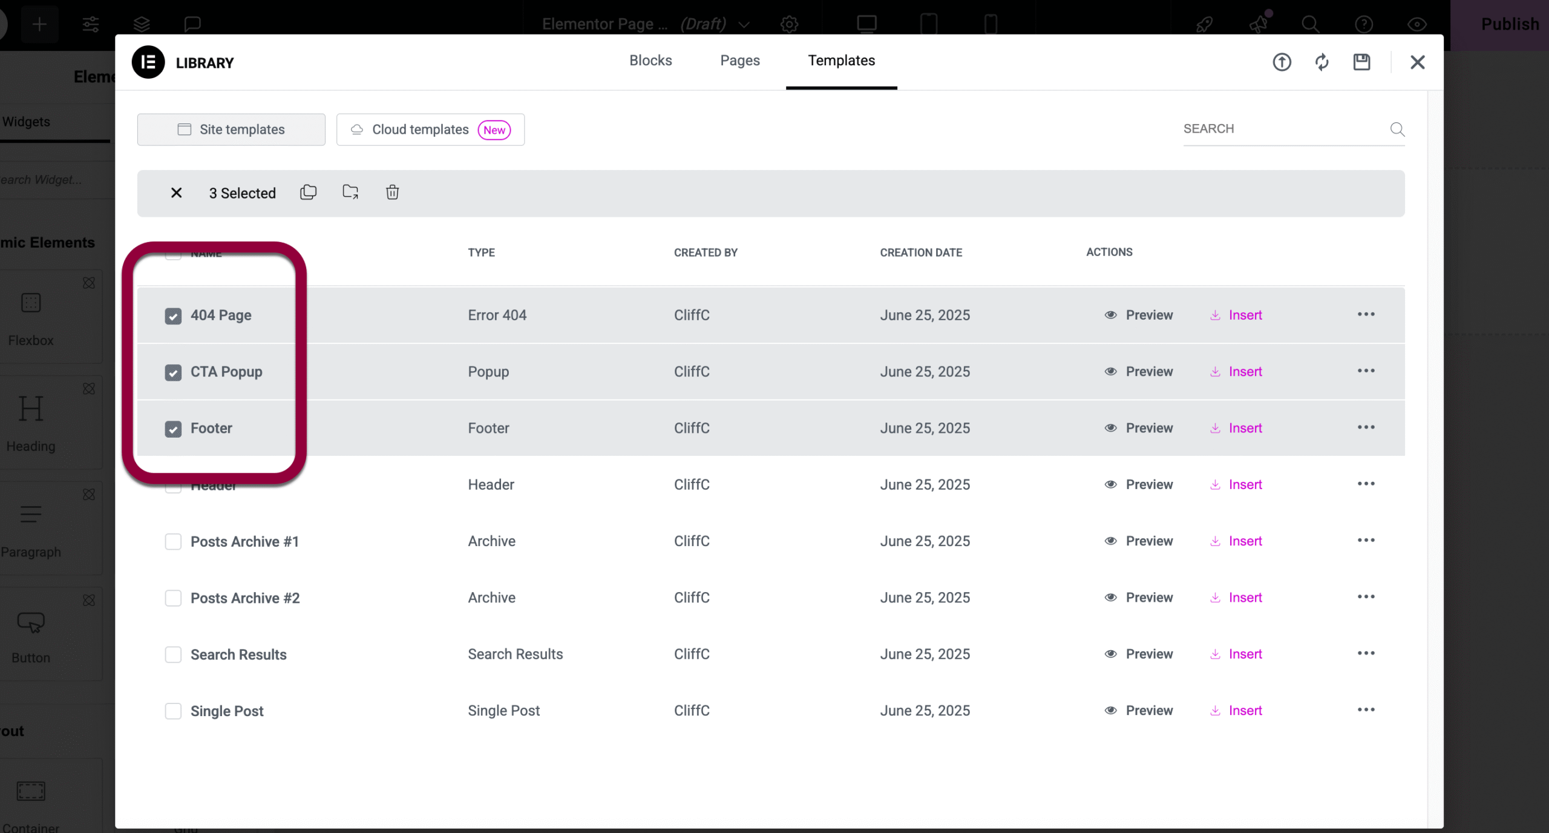Switch to the Pages tab
The image size is (1549, 833).
tap(739, 61)
